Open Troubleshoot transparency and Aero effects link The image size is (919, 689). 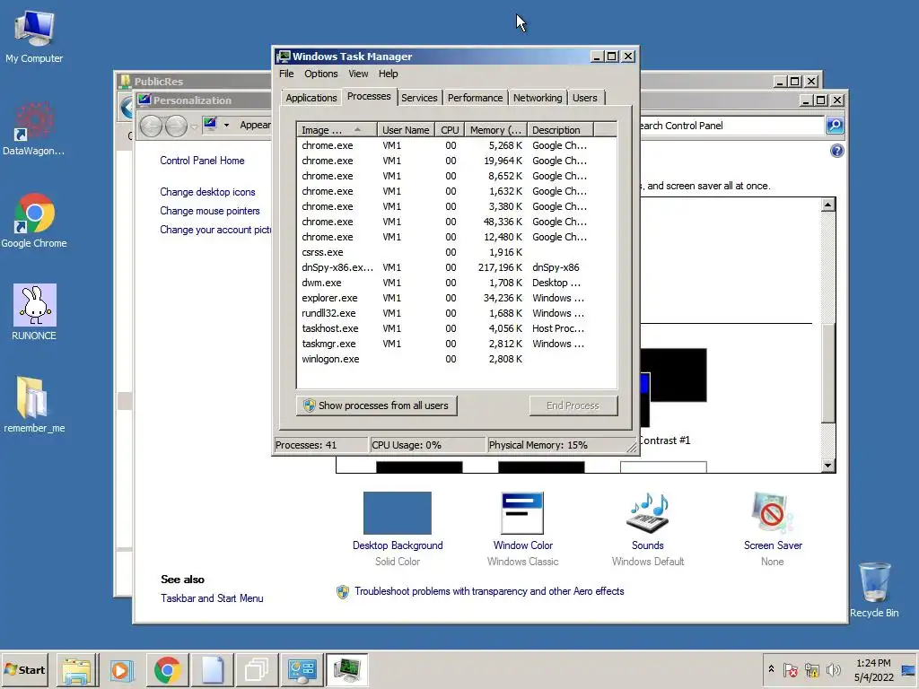click(x=489, y=591)
